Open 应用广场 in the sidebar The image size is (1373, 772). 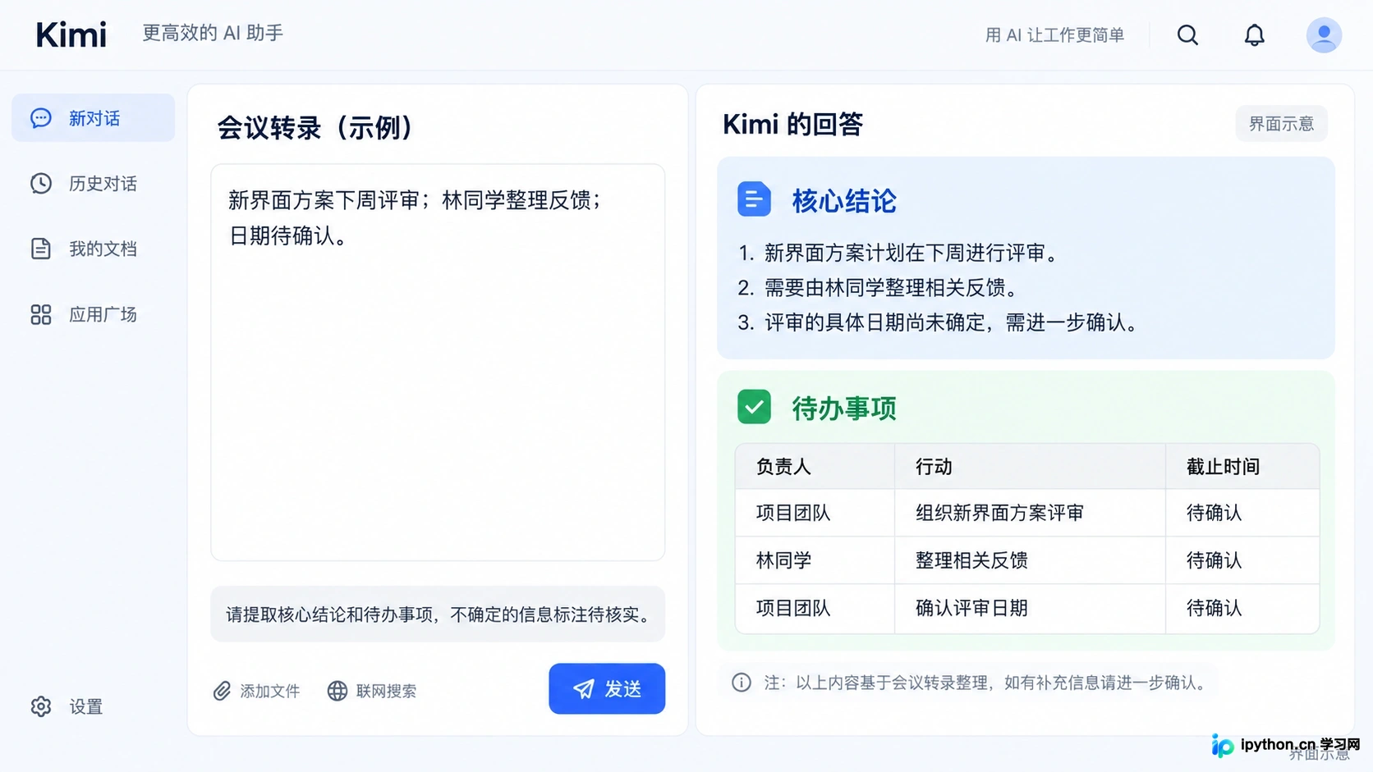(94, 314)
